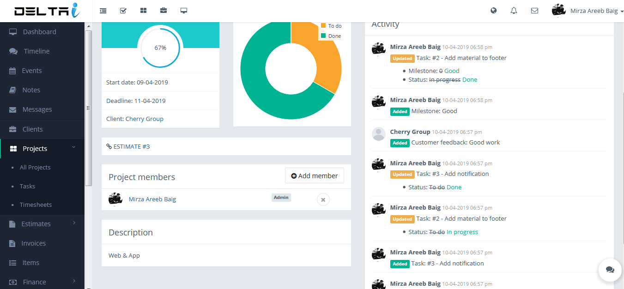Open the floating chat bubble button
The image size is (624, 289).
pos(610,270)
